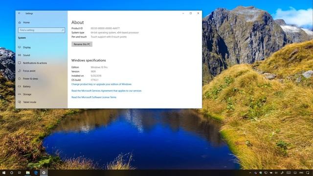Viewport: 313px width, 176px height.
Task: Click the About page heading
Action: point(78,22)
